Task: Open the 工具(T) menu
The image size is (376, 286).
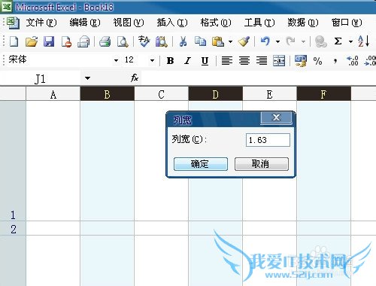Action: [259, 23]
